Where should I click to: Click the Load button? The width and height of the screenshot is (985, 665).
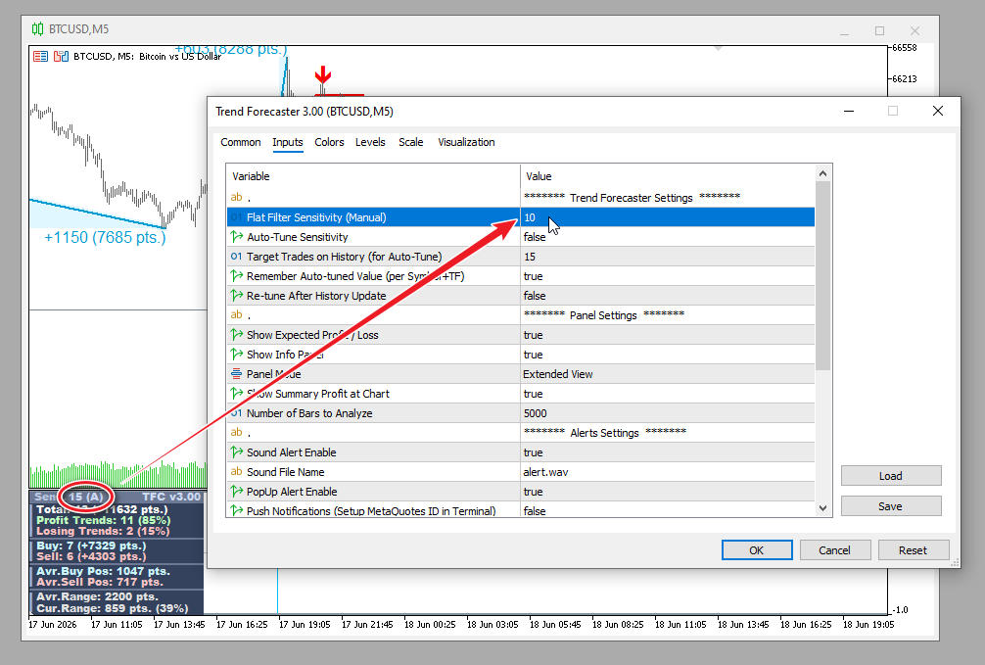tap(891, 476)
